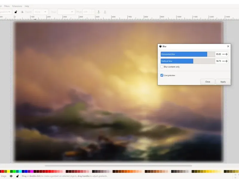
Task: Decrease Vertical blur with the minus button
Action: (223, 61)
